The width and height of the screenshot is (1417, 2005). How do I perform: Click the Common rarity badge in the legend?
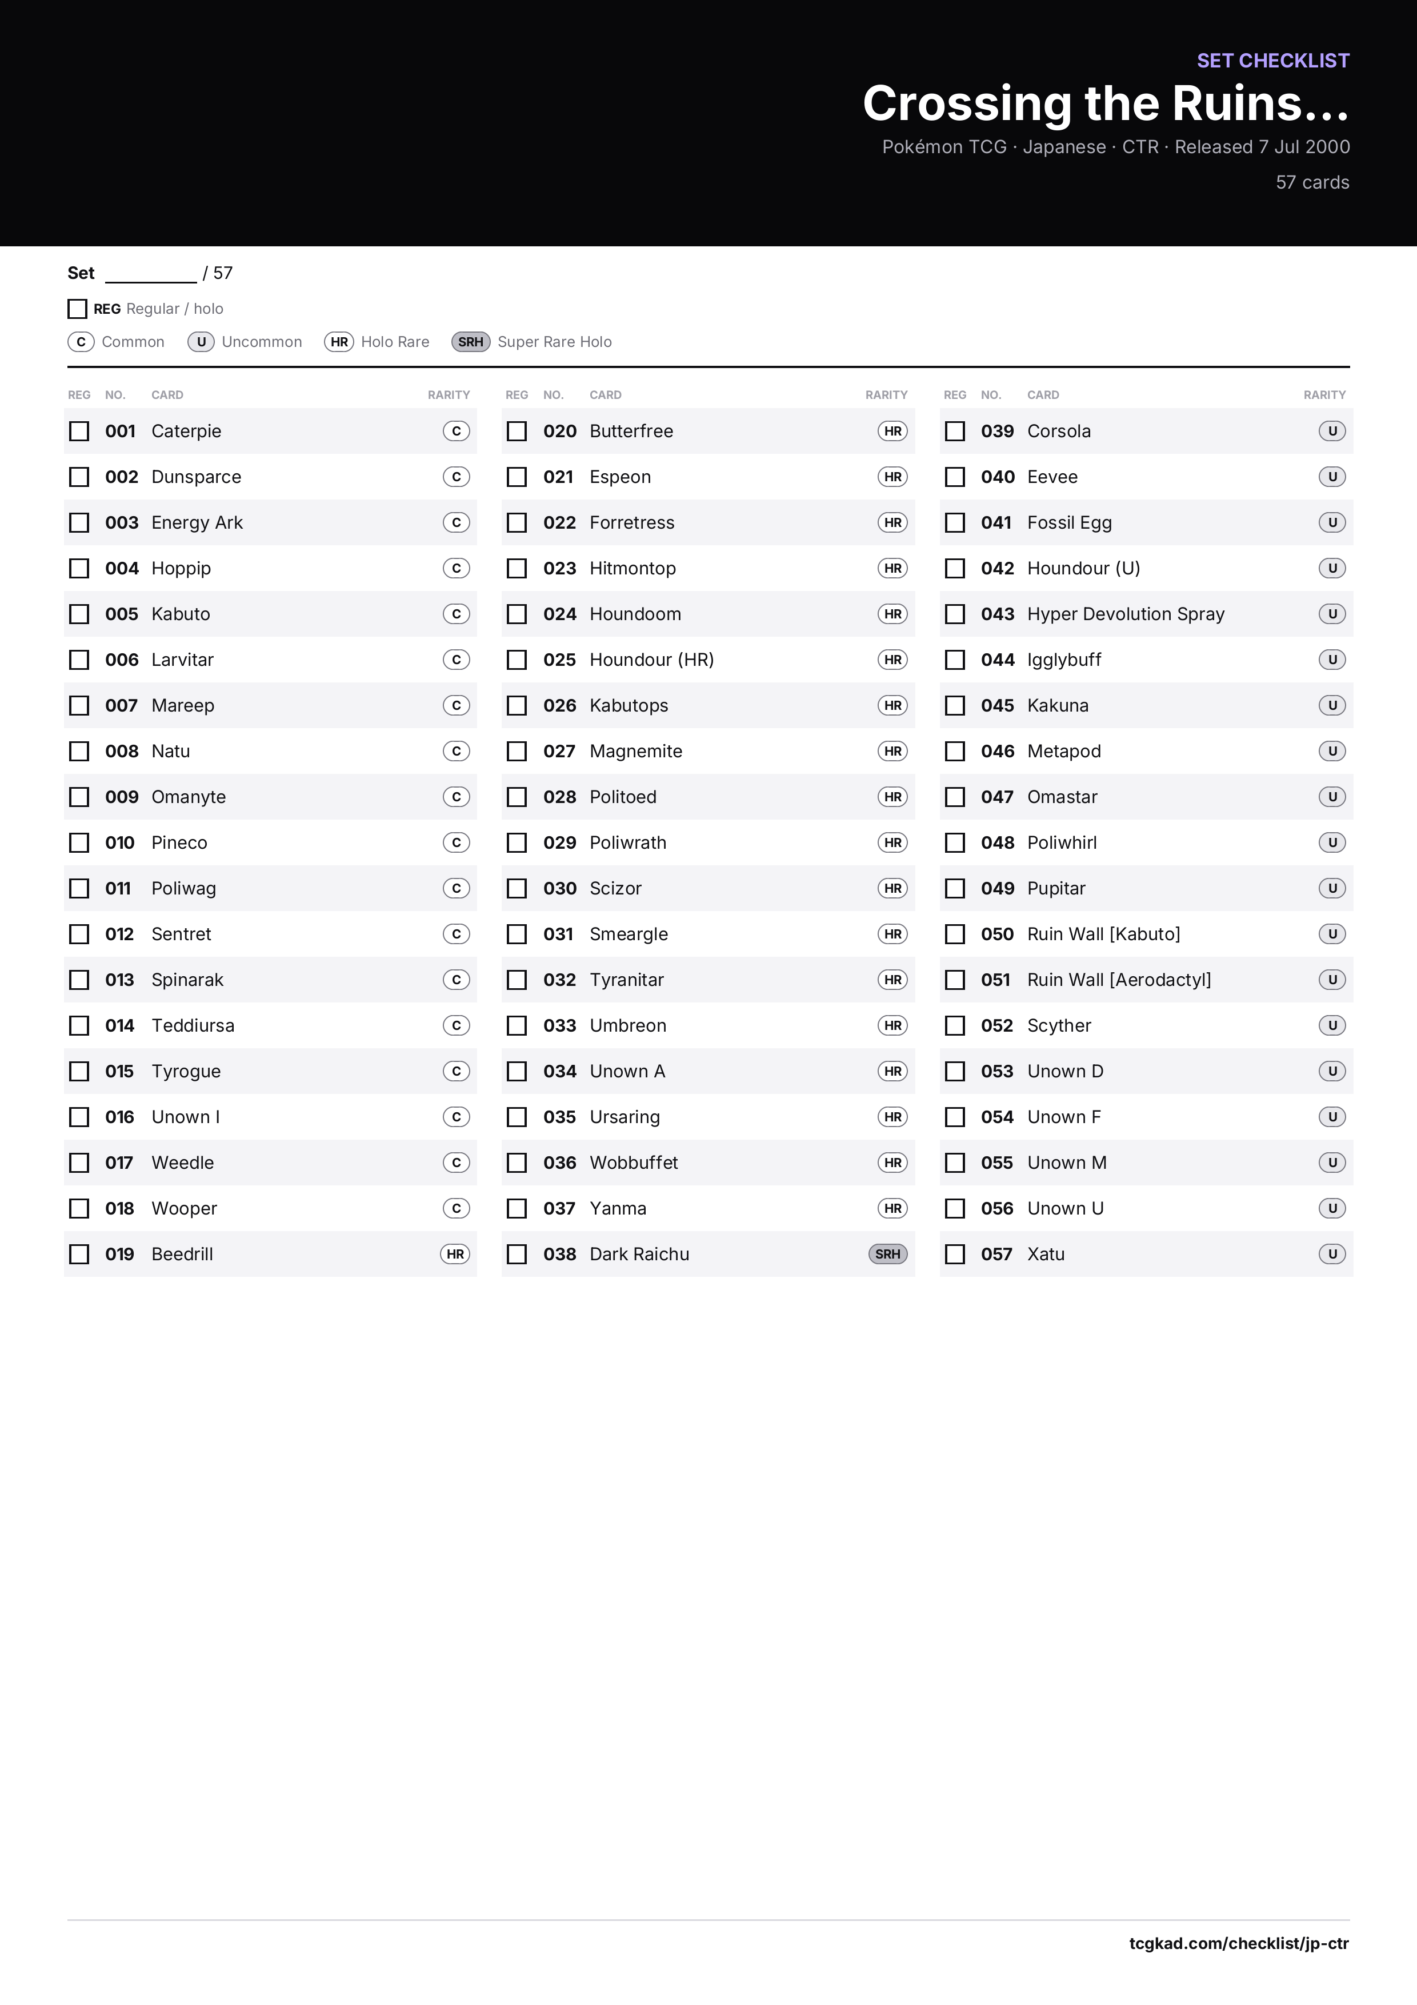pos(81,341)
